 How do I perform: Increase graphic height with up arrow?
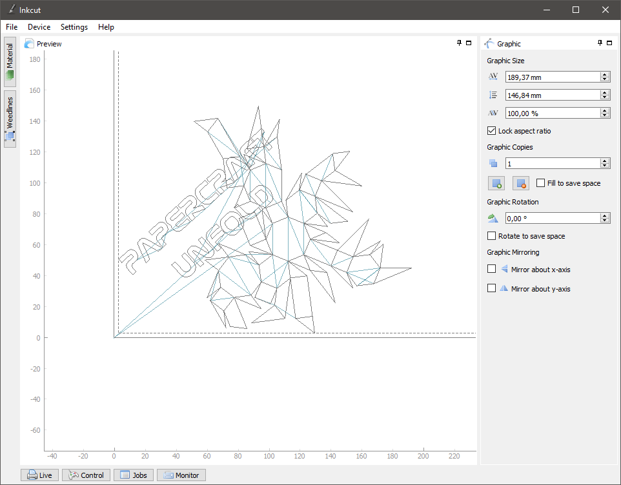pyautogui.click(x=605, y=92)
